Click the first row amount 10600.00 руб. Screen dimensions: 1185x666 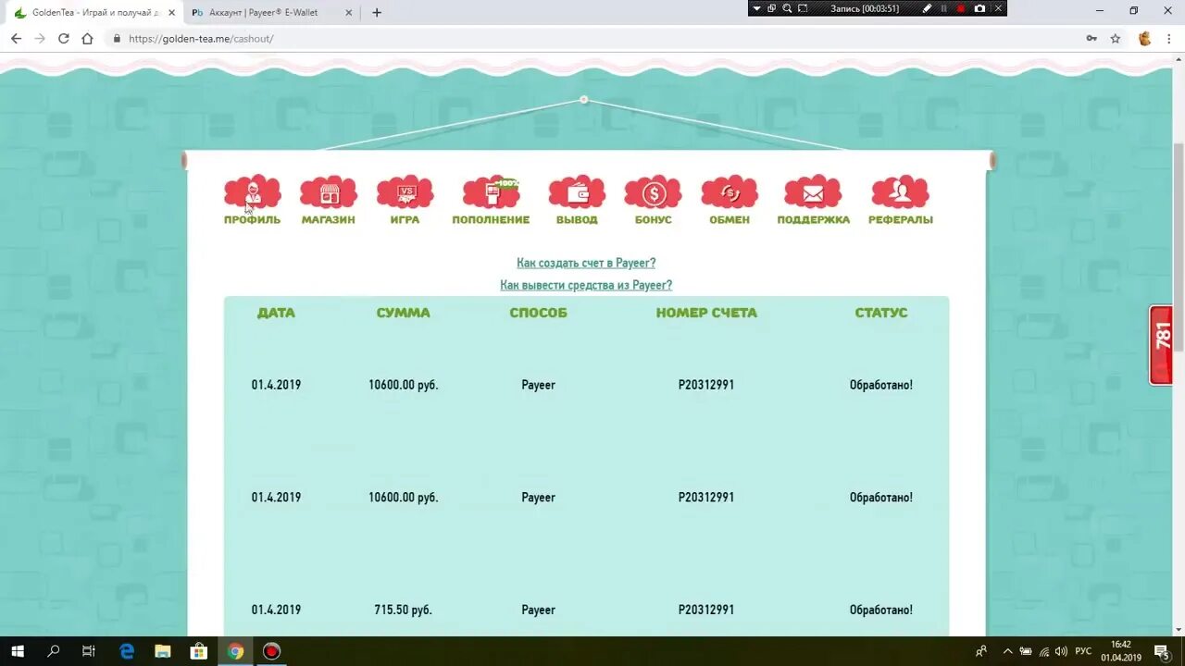click(x=404, y=385)
